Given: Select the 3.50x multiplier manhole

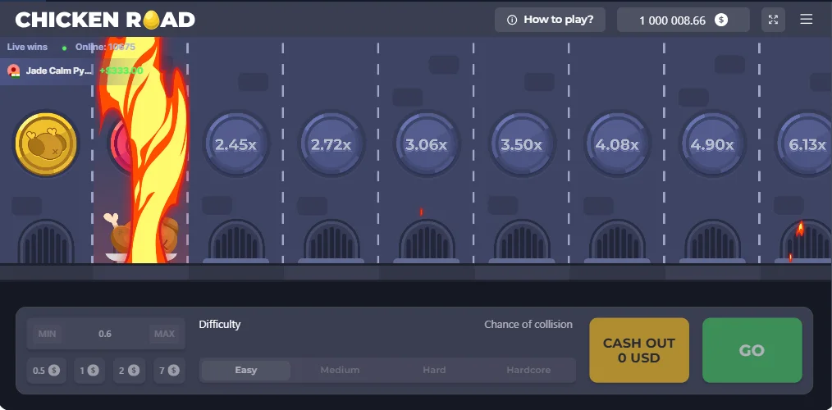Looking at the screenshot, I should [522, 144].
